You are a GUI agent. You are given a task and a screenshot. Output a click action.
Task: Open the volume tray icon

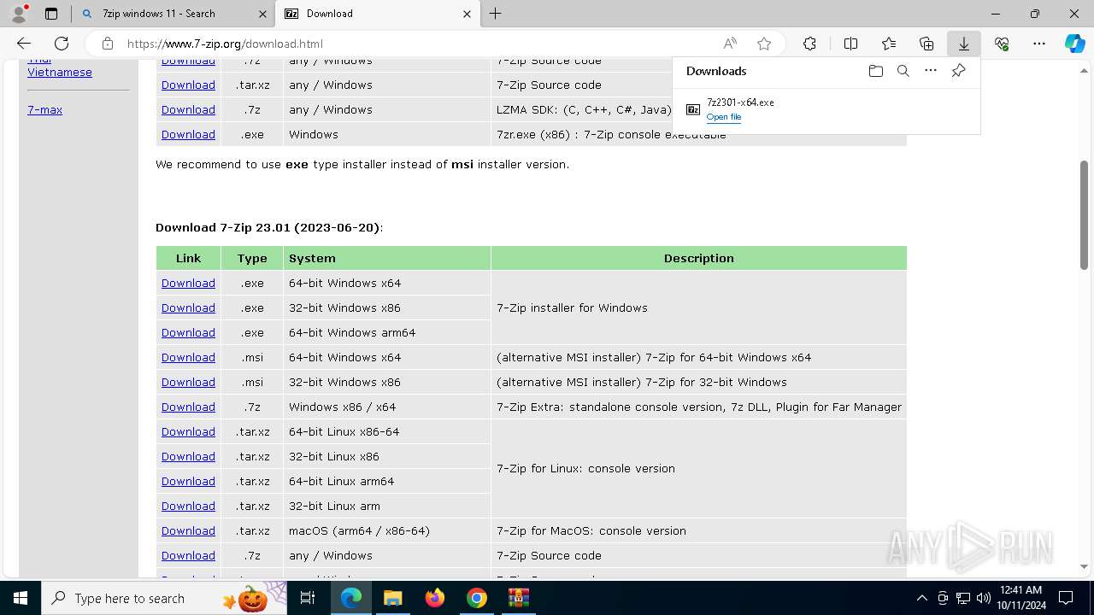(x=983, y=598)
